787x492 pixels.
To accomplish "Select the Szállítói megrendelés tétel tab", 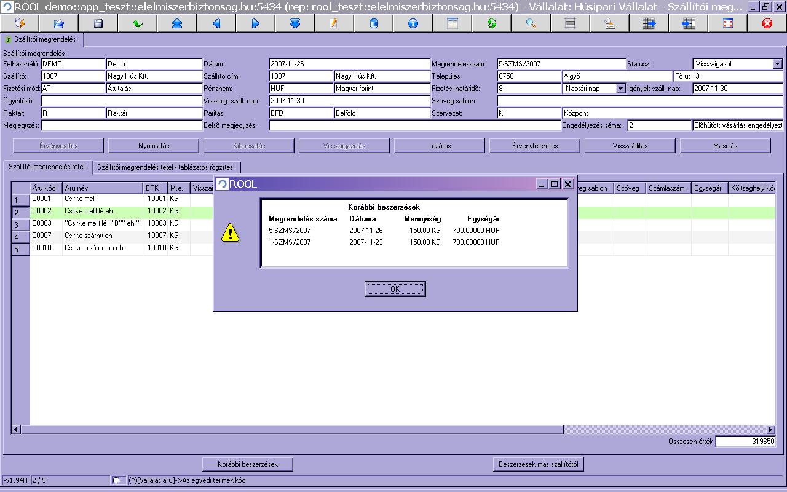I will tap(47, 167).
